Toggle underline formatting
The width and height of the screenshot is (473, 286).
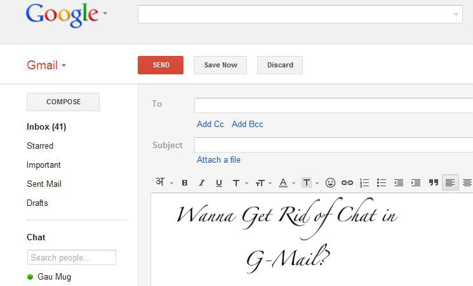(x=219, y=182)
